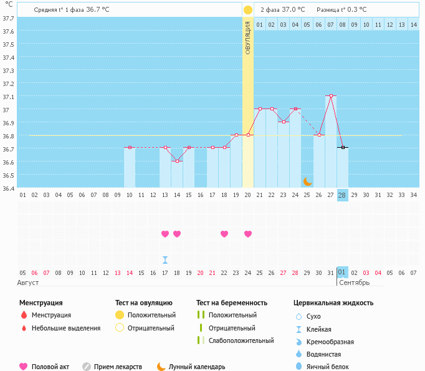
Task: Click the red Менструация drop legend icon
Action: coord(24,316)
